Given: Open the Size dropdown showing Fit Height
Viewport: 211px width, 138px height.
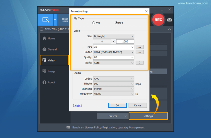Looking at the screenshot, I should click(114, 36).
